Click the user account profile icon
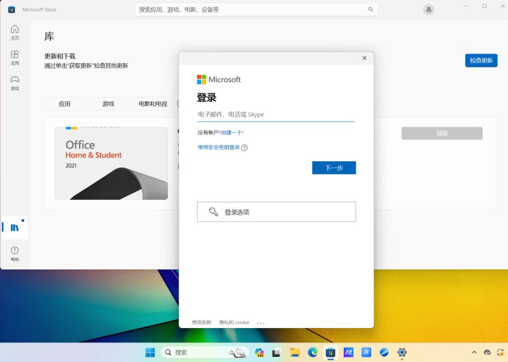 coord(428,10)
